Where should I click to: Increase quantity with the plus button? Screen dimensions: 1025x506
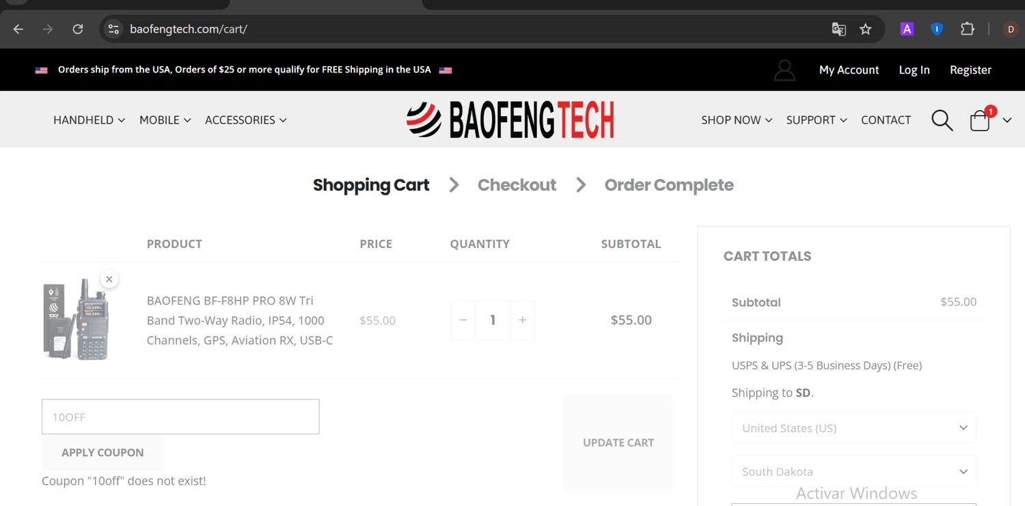[x=523, y=320]
